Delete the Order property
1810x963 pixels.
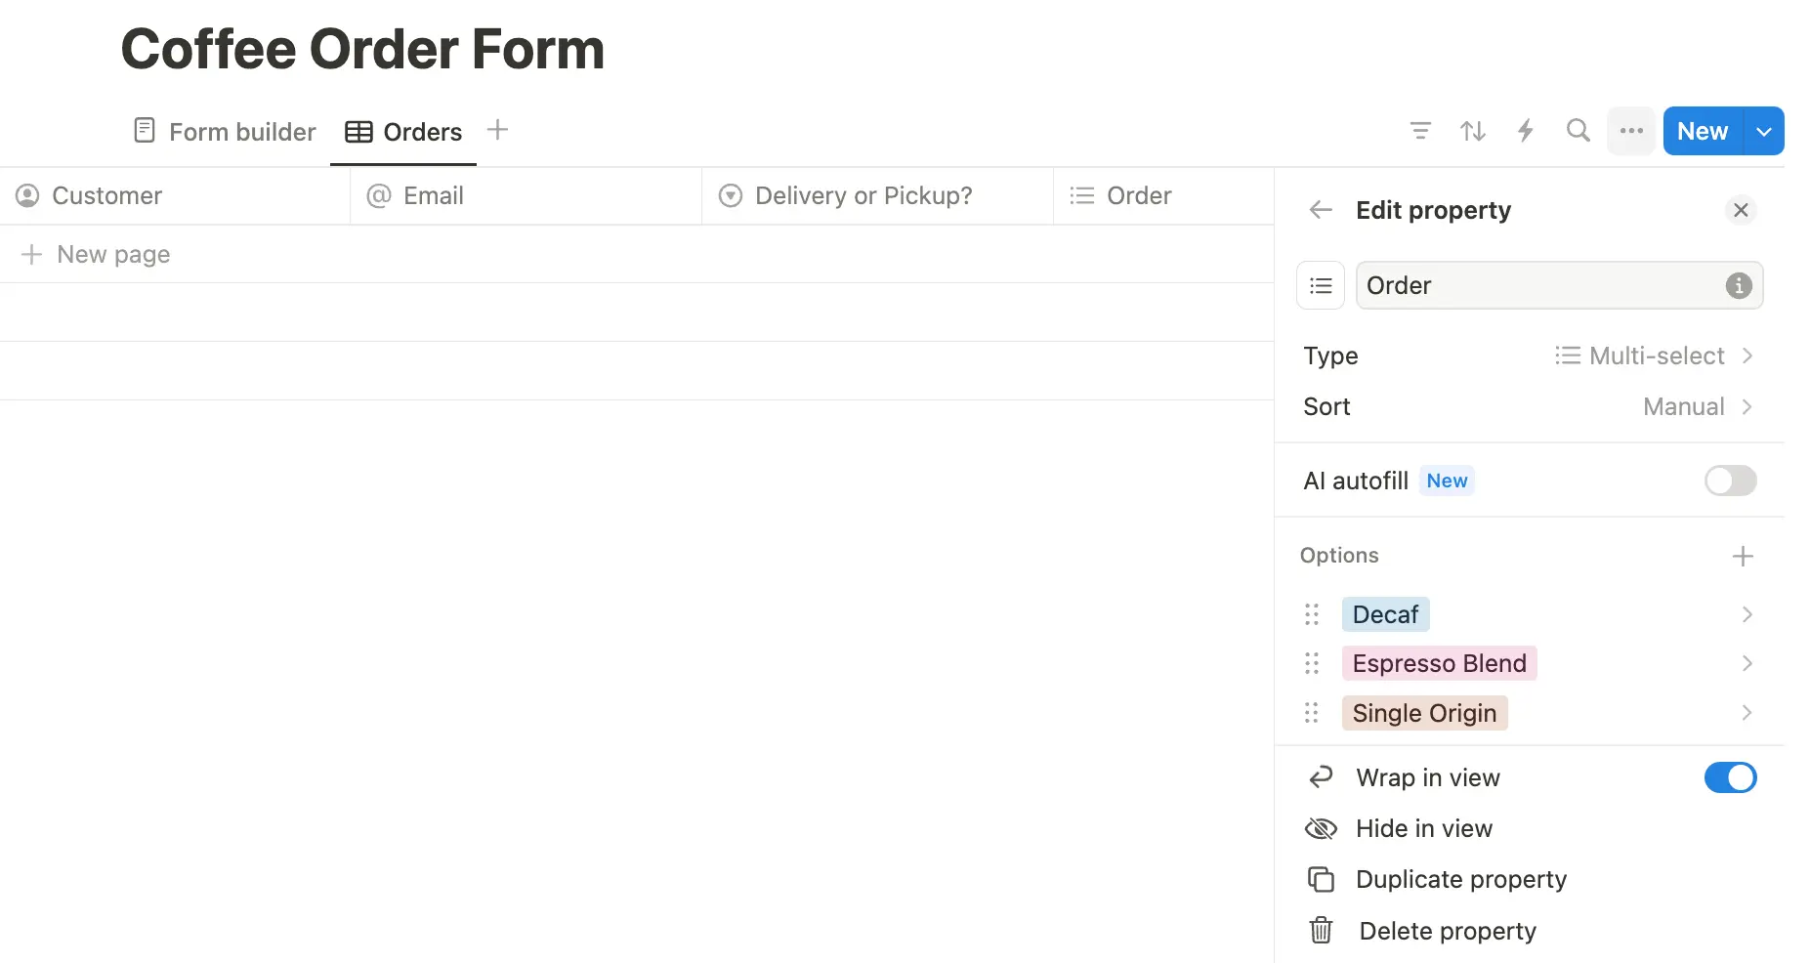[1447, 931]
